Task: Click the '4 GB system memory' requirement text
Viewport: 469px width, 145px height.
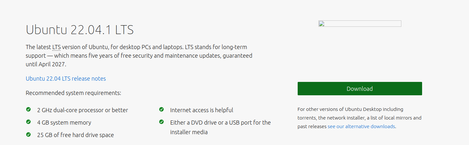Action: point(64,122)
